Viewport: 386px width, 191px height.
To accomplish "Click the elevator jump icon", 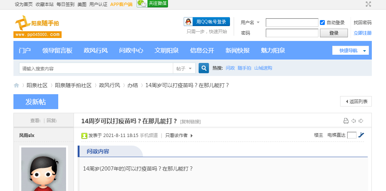I will pos(361,135).
